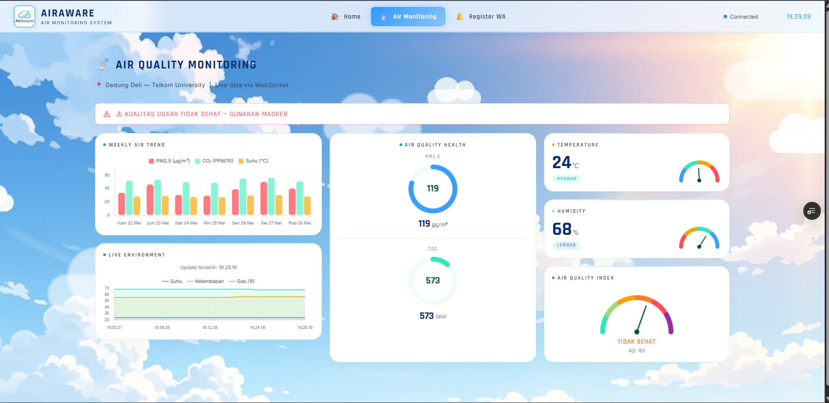This screenshot has height=403, width=829.
Task: Click the warning triangle icon in alert banner
Action: click(x=107, y=114)
